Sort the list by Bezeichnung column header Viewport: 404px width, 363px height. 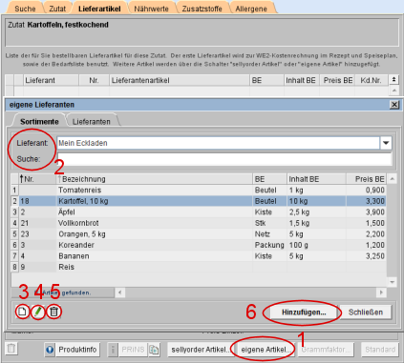tap(155, 179)
